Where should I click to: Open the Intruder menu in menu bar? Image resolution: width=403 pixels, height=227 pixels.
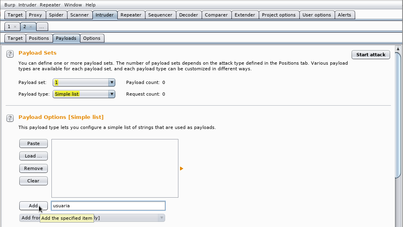(27, 5)
